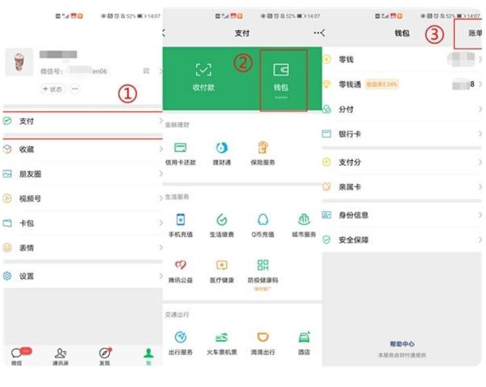Open 出行服务 travel service

(181, 343)
